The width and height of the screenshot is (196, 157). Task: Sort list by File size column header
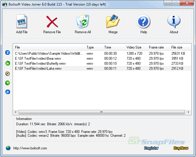click(x=180, y=47)
